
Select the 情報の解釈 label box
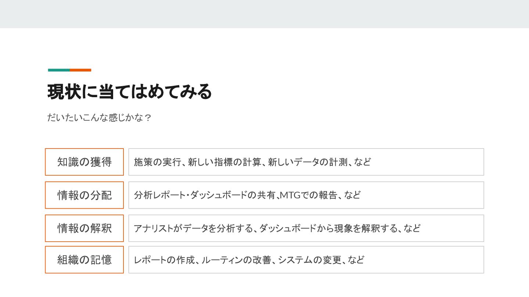point(84,228)
